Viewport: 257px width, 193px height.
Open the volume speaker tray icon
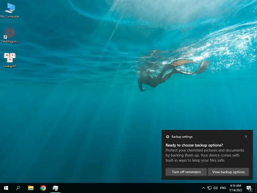[x=216, y=188]
